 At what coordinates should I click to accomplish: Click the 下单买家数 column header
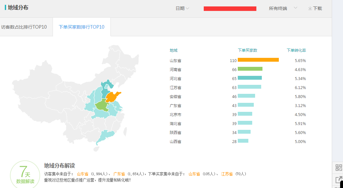pyautogui.click(x=247, y=50)
